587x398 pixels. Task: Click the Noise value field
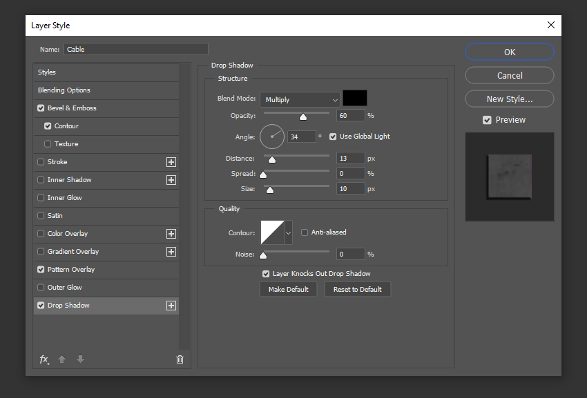pos(351,255)
